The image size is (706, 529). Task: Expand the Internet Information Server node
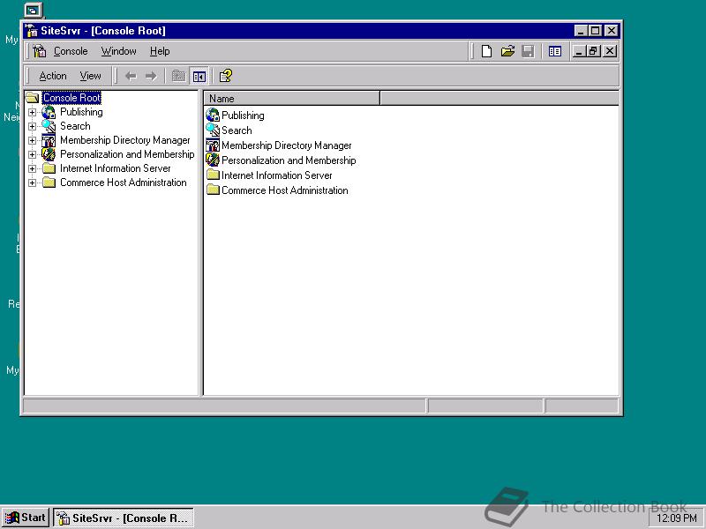pyautogui.click(x=32, y=168)
